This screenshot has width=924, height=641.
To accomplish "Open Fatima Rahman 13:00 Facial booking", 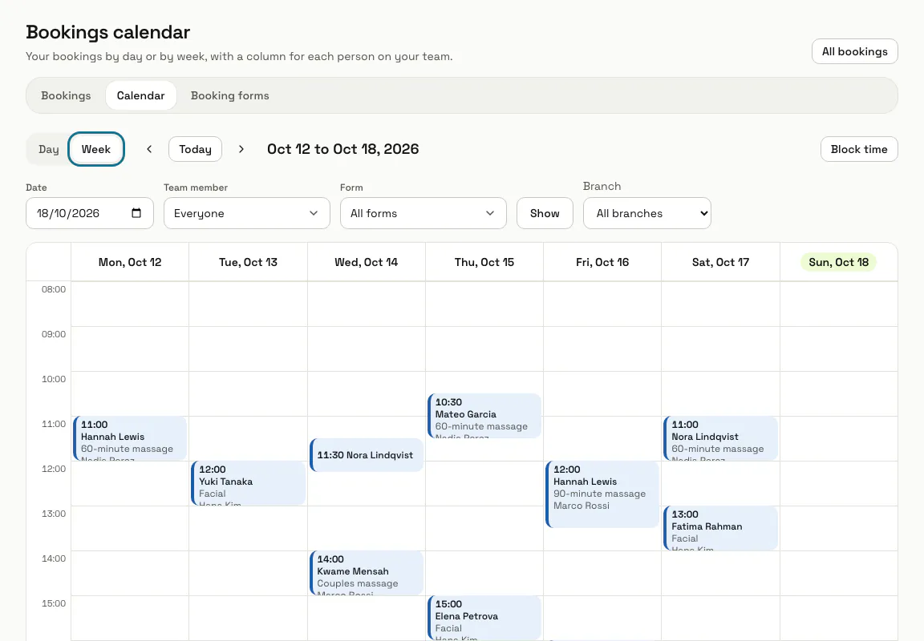I will tap(721, 528).
